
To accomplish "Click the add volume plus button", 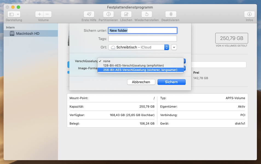I will [39, 14].
